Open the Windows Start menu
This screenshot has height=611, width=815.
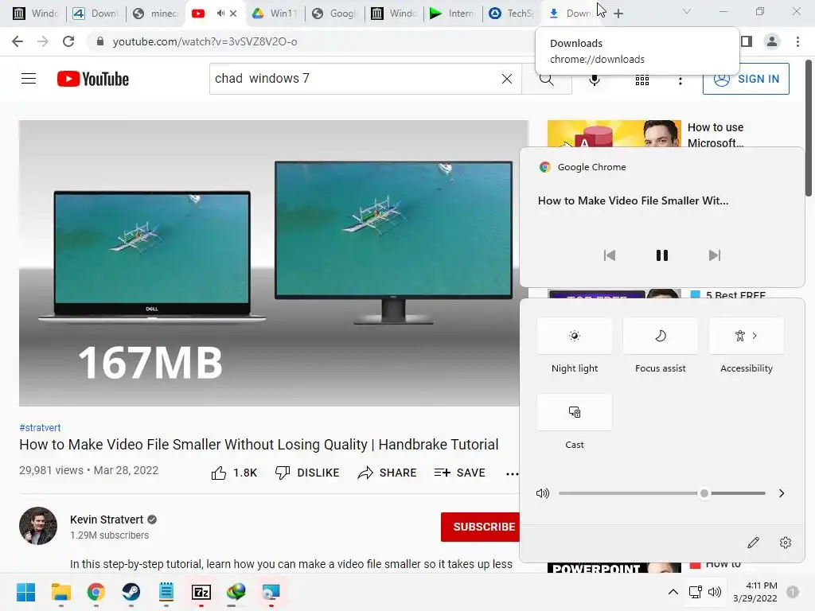pos(25,592)
